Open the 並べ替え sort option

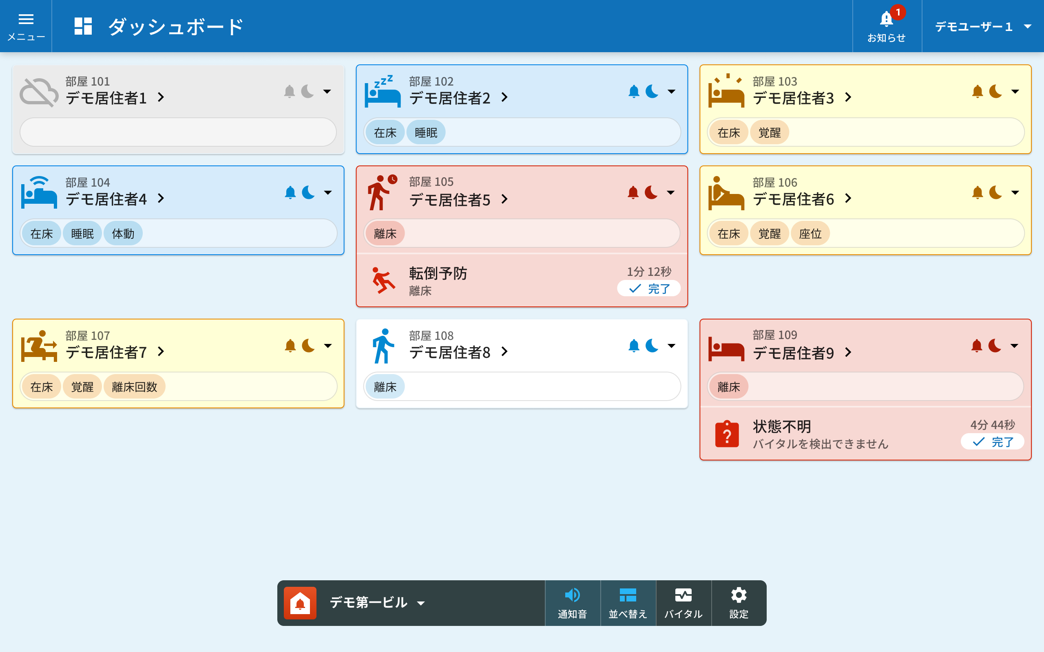628,603
